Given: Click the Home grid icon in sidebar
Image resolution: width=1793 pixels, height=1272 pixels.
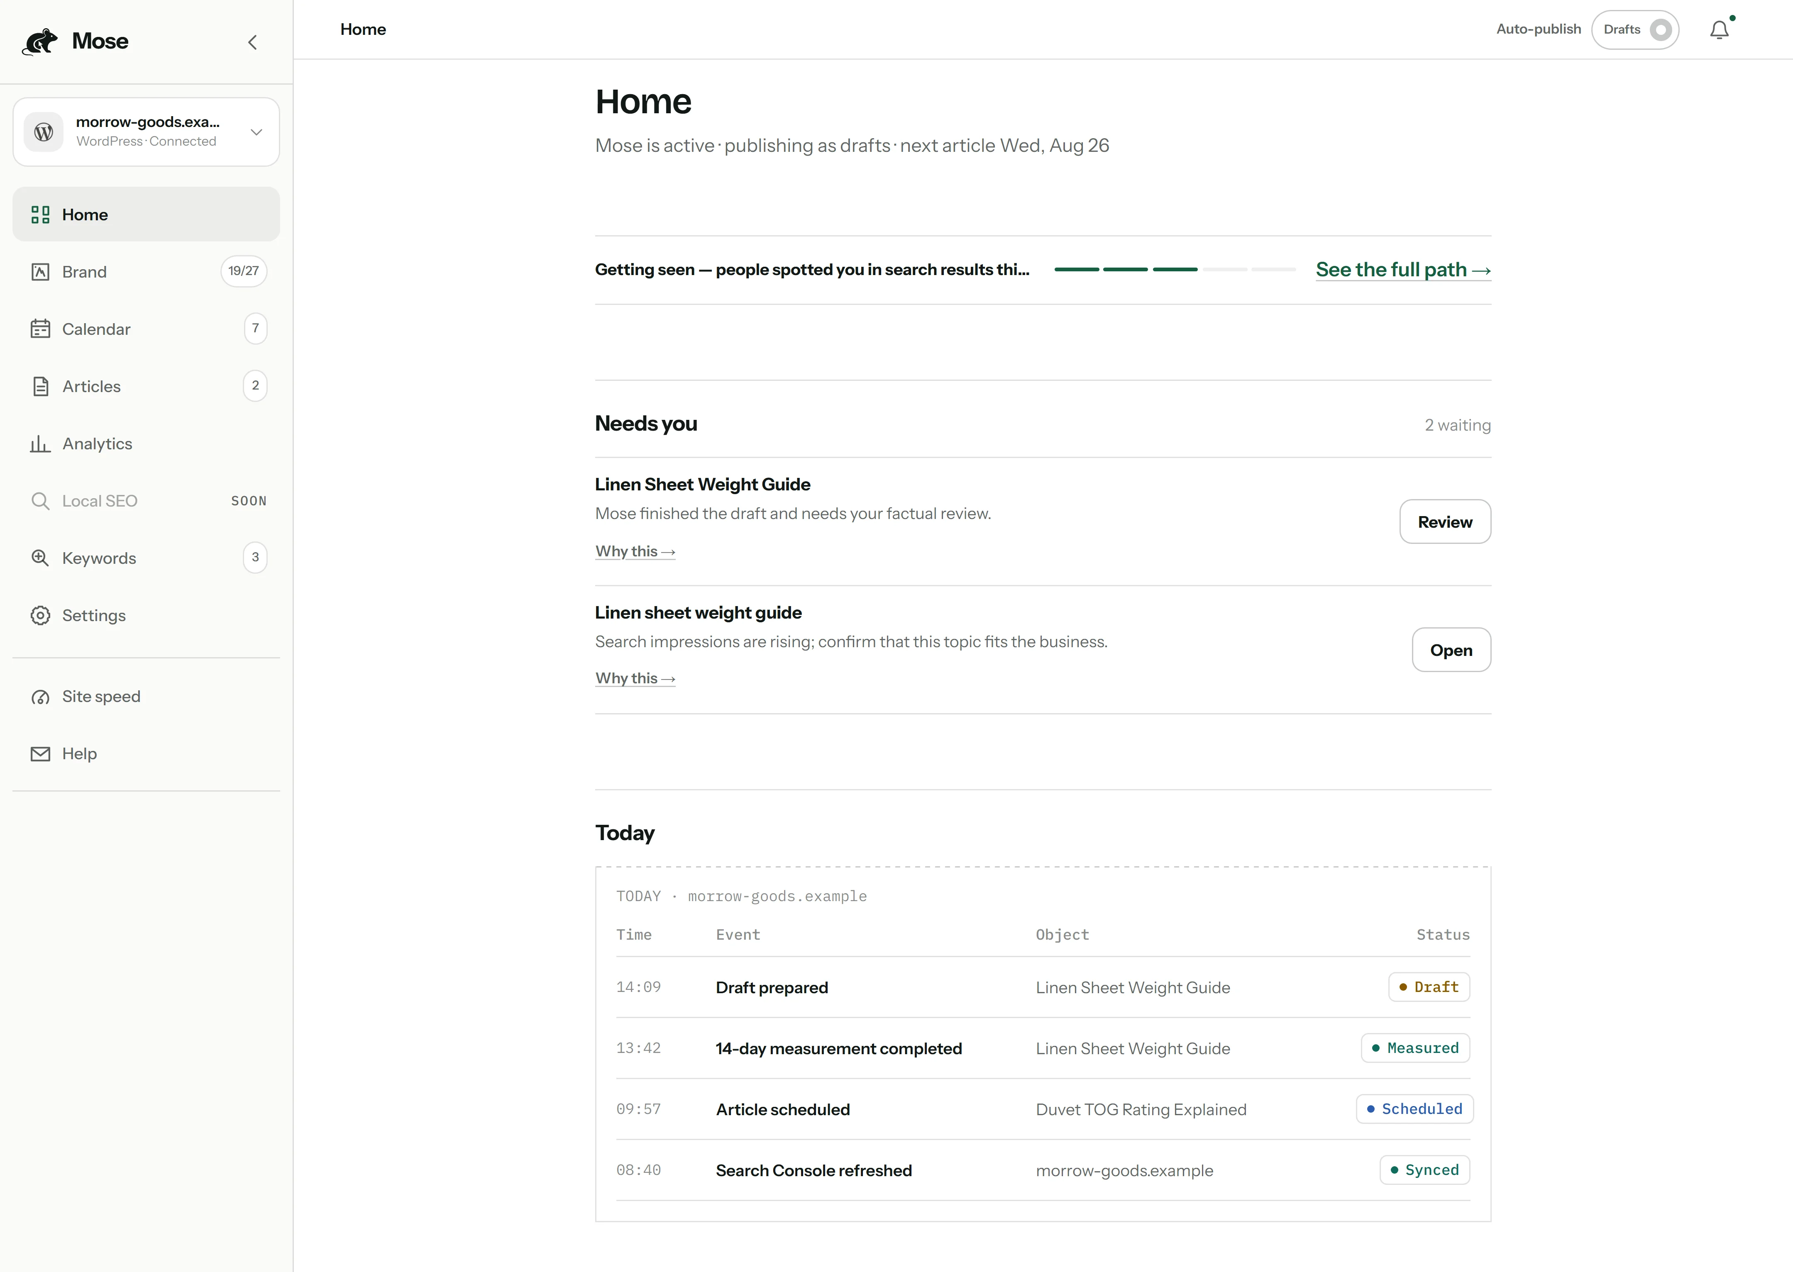Looking at the screenshot, I should tap(41, 214).
